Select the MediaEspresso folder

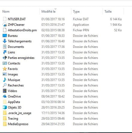click(18, 124)
